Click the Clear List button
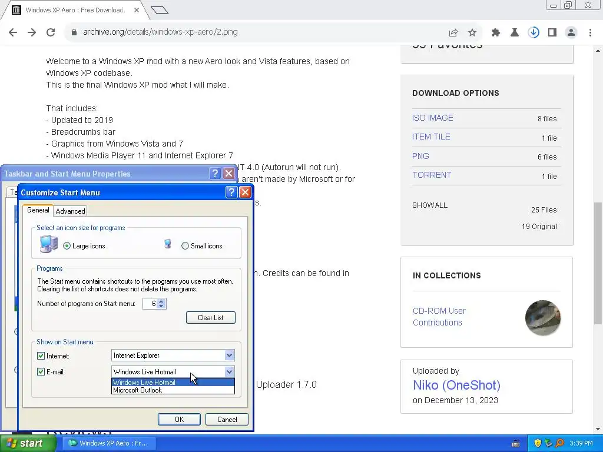Image resolution: width=603 pixels, height=452 pixels. pyautogui.click(x=210, y=317)
